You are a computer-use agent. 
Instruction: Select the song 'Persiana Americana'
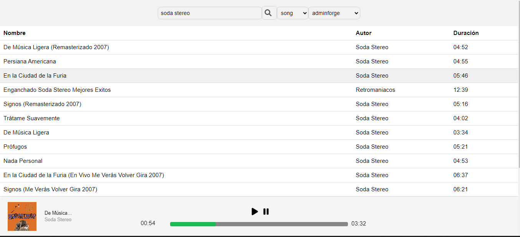coord(30,61)
